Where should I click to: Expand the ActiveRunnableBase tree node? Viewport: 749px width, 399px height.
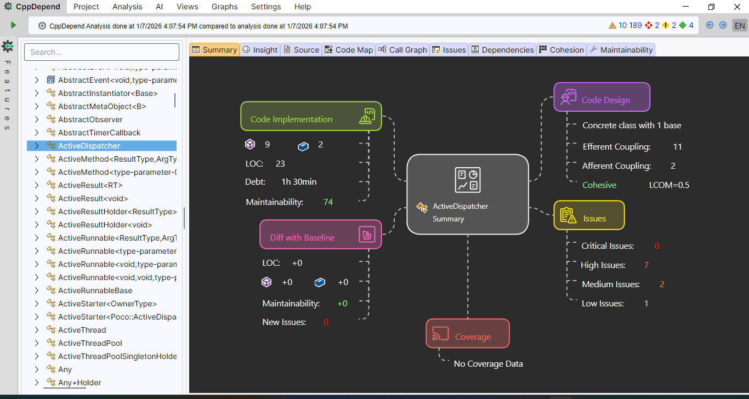click(37, 290)
